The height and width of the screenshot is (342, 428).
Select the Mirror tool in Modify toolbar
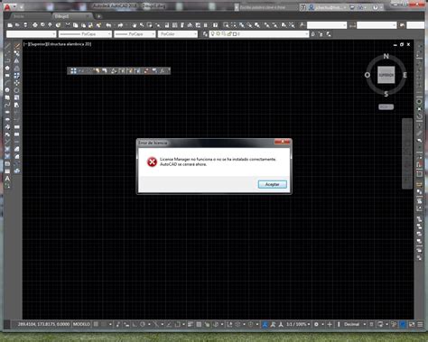(17, 60)
